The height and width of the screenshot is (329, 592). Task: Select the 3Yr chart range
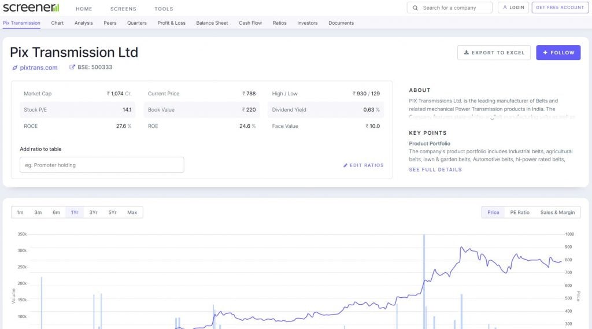pos(93,212)
